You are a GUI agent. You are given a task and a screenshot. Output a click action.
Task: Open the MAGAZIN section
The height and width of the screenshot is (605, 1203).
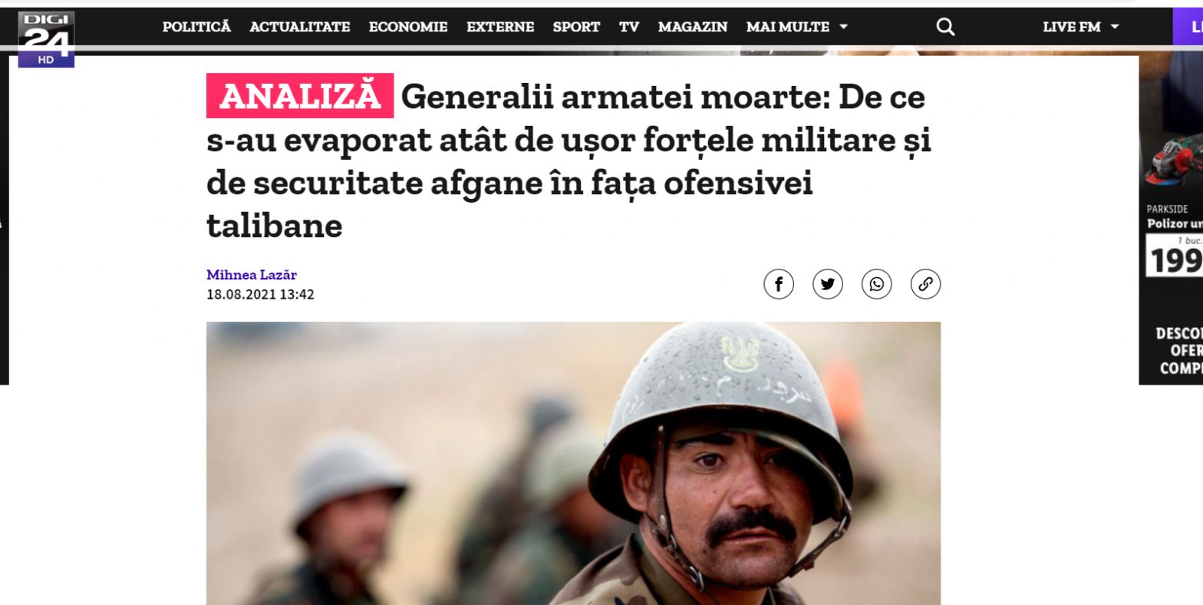[693, 27]
